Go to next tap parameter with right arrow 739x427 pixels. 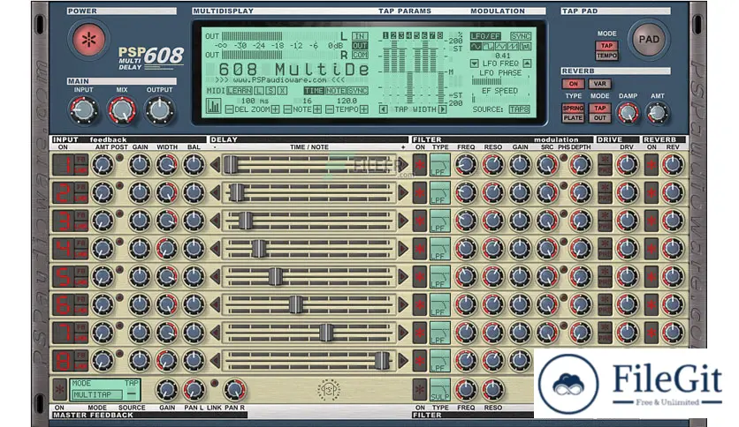click(x=442, y=109)
